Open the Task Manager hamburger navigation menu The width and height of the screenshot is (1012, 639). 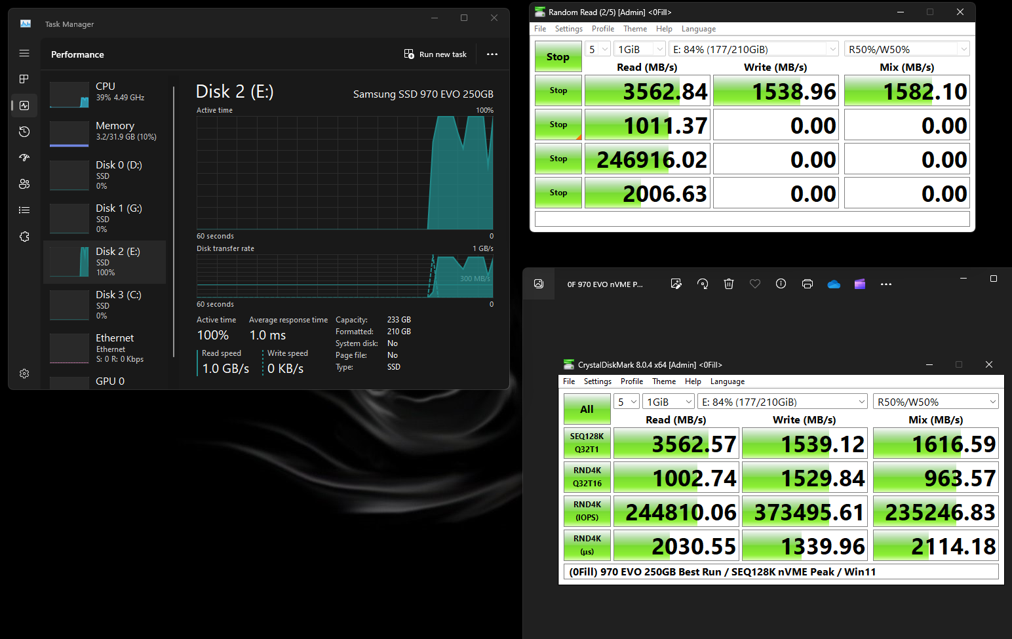[x=24, y=53]
